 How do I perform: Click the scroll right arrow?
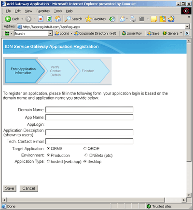pyautogui.click(x=184, y=200)
